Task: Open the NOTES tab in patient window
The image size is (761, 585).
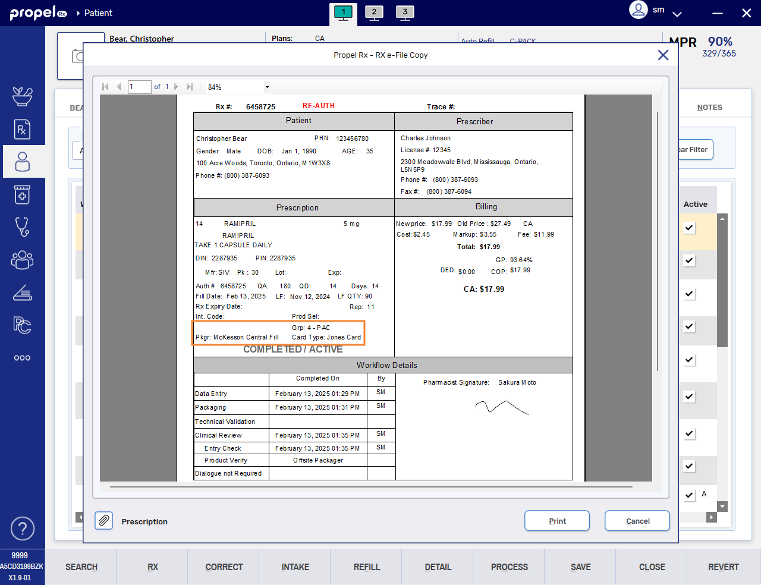Action: tap(710, 108)
